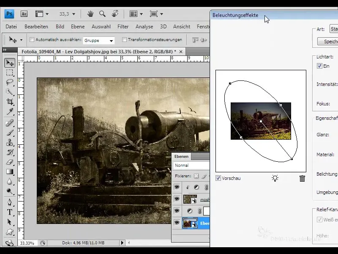Toggle Automatisch auswählen checkbox
Viewport: 338px width, 254px height.
coord(32,40)
